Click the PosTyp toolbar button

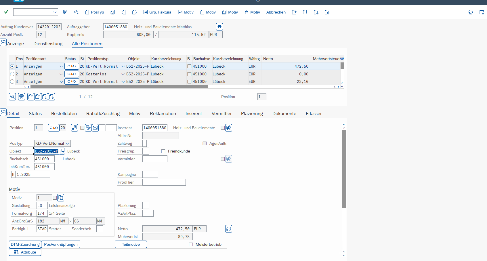[95, 12]
